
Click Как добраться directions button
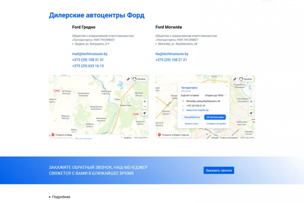(x=192, y=117)
